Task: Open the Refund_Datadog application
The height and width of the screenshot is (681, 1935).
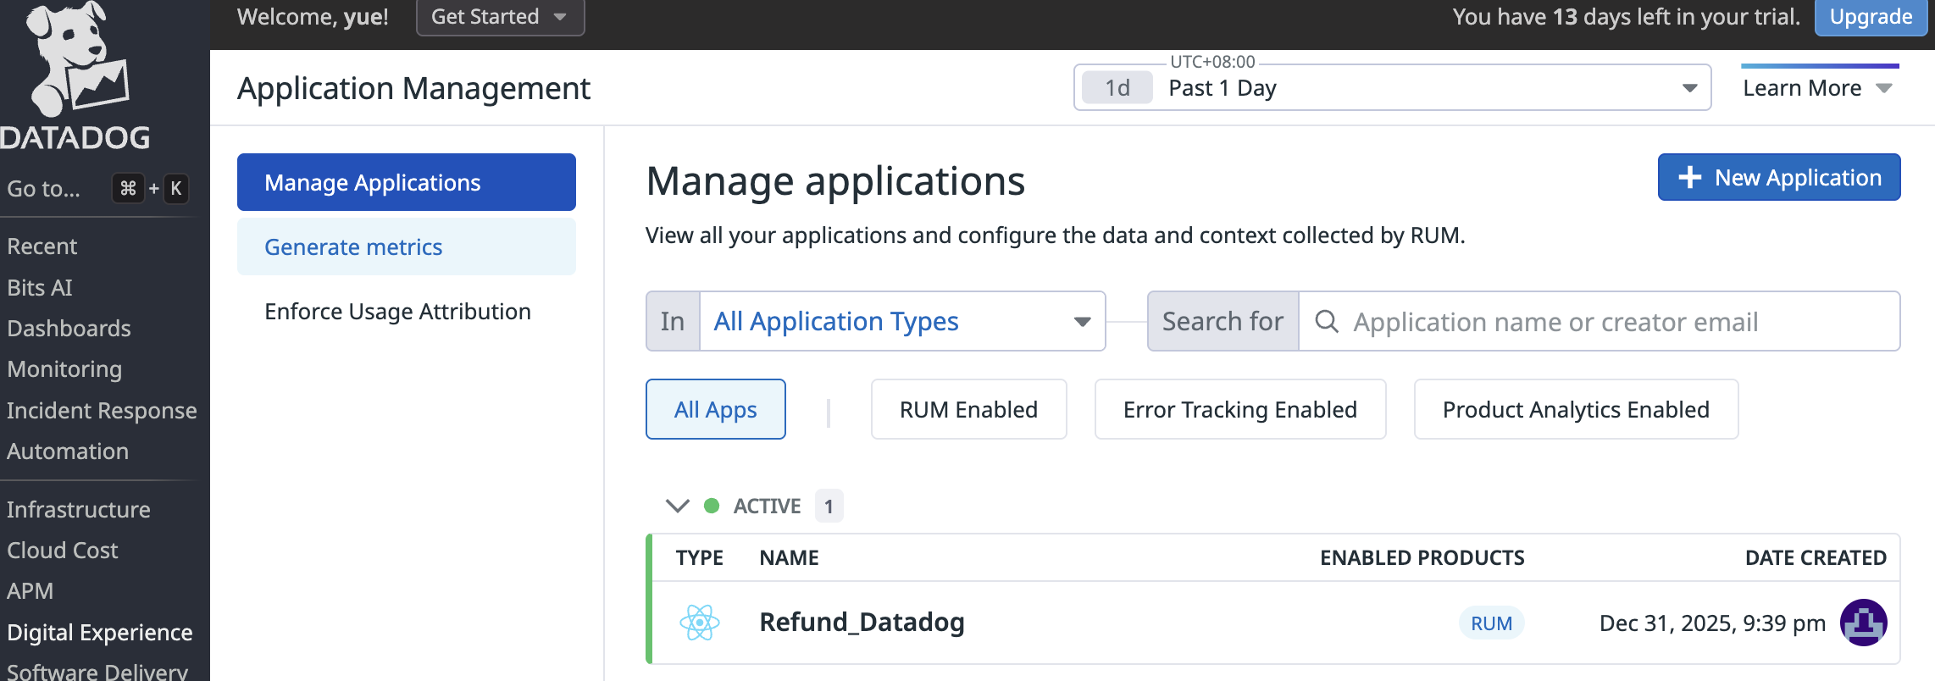Action: [862, 623]
